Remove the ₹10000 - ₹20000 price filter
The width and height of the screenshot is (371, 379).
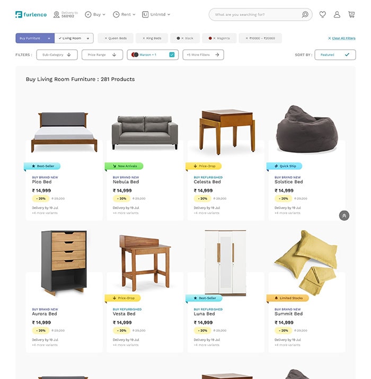pos(260,38)
